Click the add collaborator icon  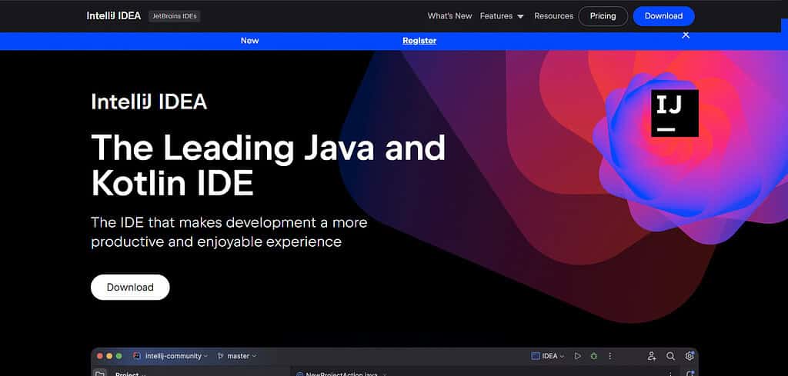pos(652,356)
